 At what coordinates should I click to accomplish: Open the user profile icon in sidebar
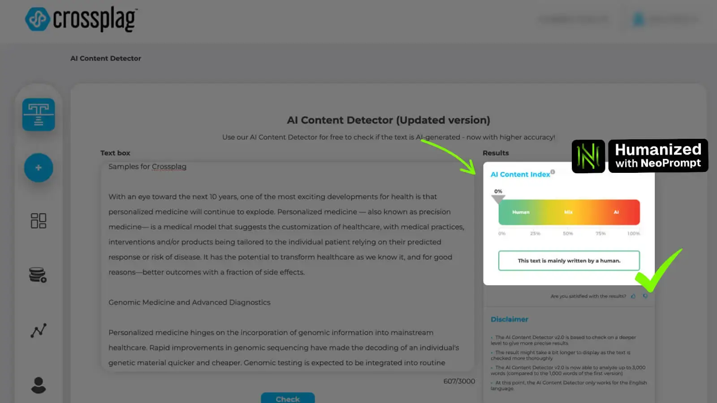pyautogui.click(x=39, y=385)
